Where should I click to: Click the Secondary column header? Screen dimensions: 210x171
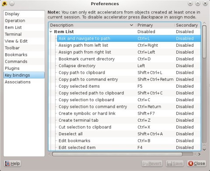187,25
